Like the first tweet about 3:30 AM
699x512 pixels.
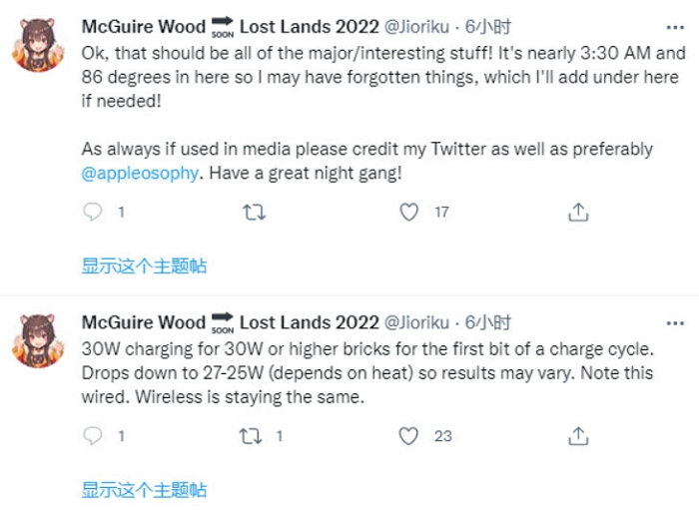coord(408,212)
